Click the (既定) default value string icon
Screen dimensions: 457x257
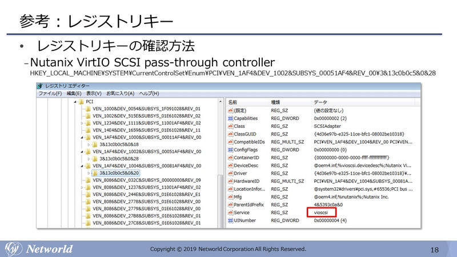pos(230,110)
